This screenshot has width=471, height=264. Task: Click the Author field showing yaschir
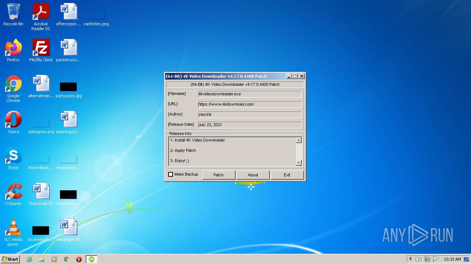pyautogui.click(x=249, y=114)
